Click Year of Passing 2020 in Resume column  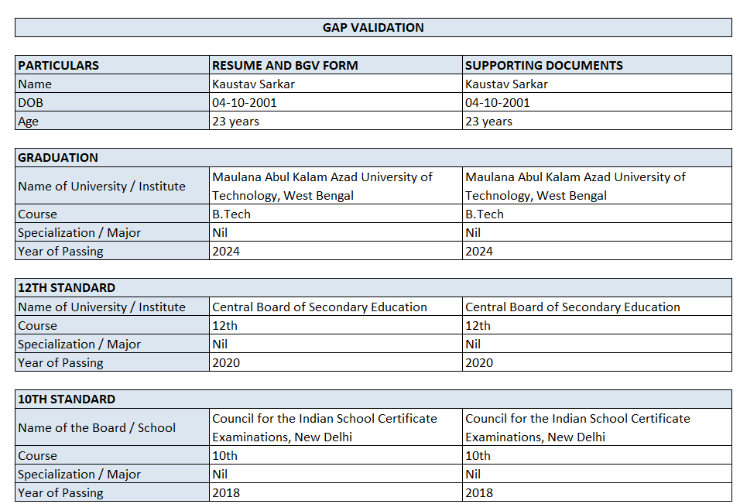pos(226,363)
